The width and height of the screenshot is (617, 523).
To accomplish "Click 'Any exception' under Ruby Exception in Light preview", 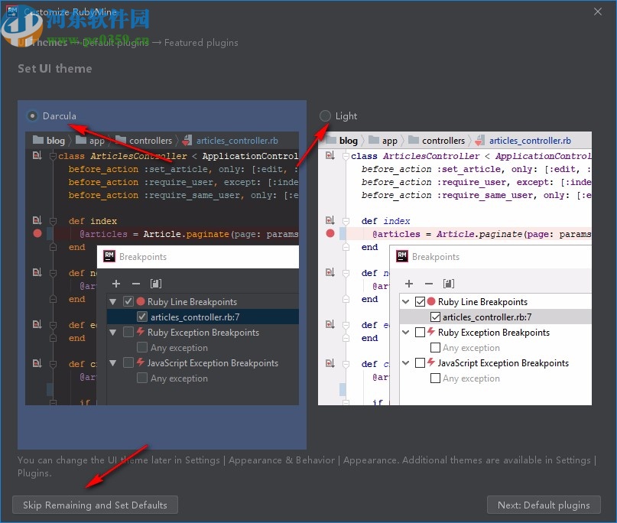I will [471, 348].
